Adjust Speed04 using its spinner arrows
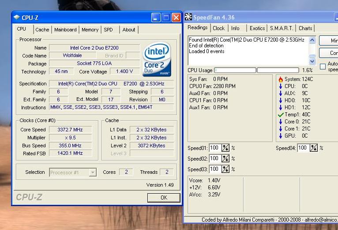338x230 pixels. click(x=314, y=148)
